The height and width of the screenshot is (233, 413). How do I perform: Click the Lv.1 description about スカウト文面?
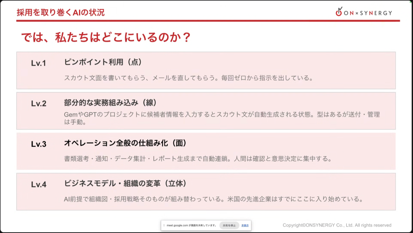click(188, 78)
